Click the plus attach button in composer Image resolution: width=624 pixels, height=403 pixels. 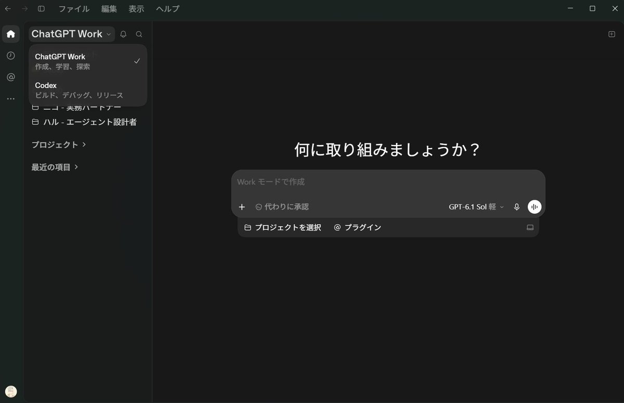click(x=242, y=207)
